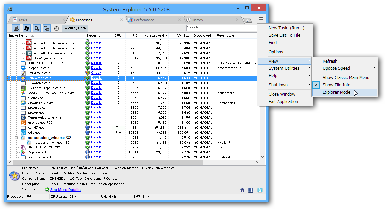
Task: Select Explorer Mode in View submenu
Action: tap(345, 92)
